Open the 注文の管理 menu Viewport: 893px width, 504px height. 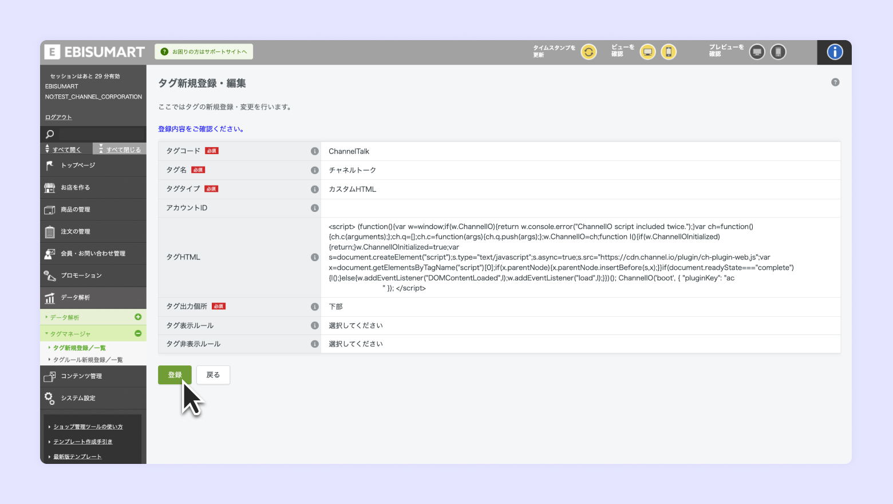click(x=93, y=231)
